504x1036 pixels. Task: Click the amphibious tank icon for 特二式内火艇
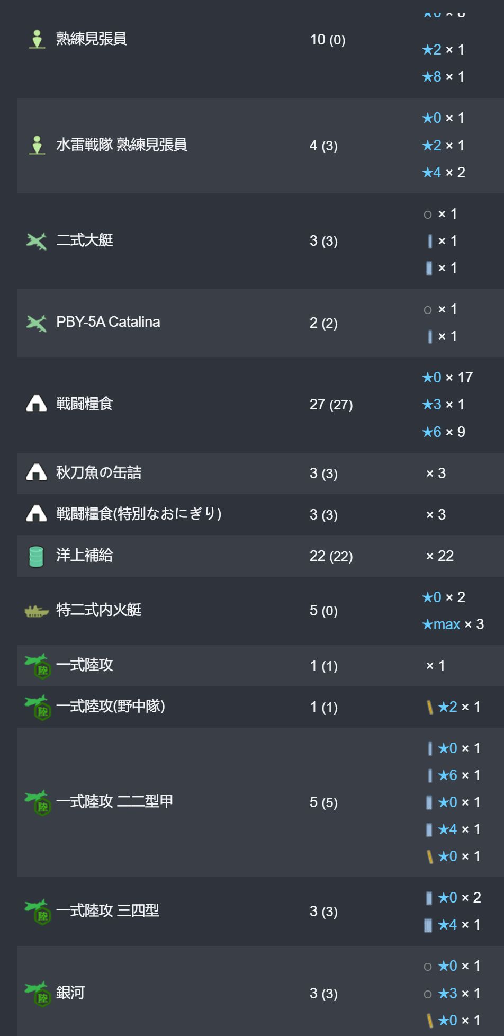(37, 611)
